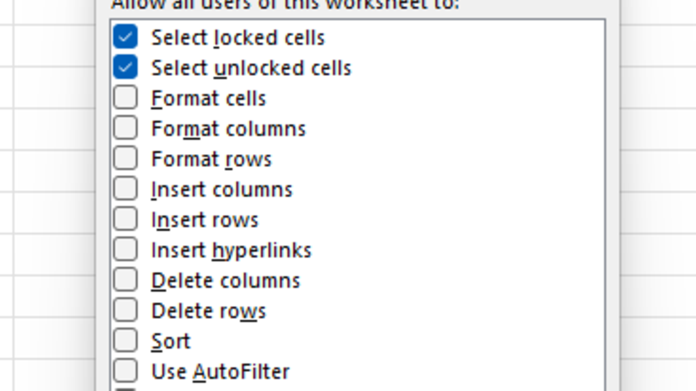This screenshot has width=696, height=391.
Task: Allow Insert columns via its checkbox
Action: (x=125, y=189)
